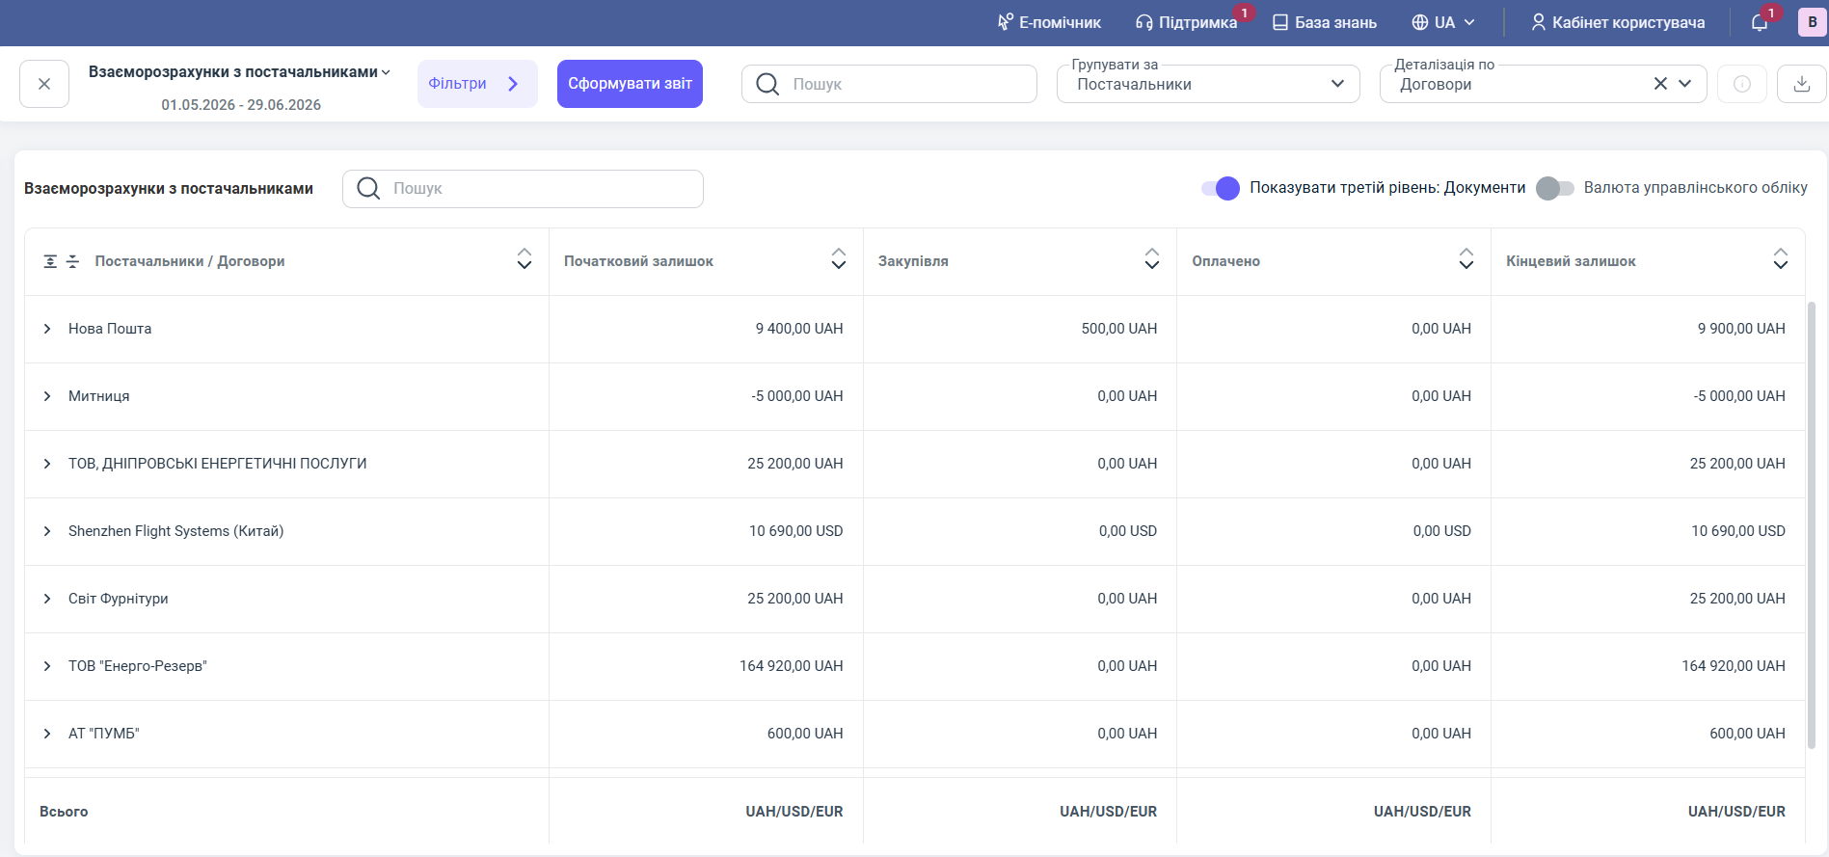Sort by Кінцевий залишок column
1829x857 pixels.
click(1781, 258)
